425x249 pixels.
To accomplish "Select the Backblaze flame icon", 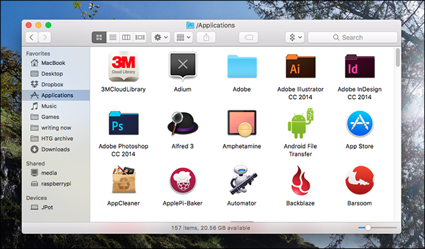I will 300,180.
